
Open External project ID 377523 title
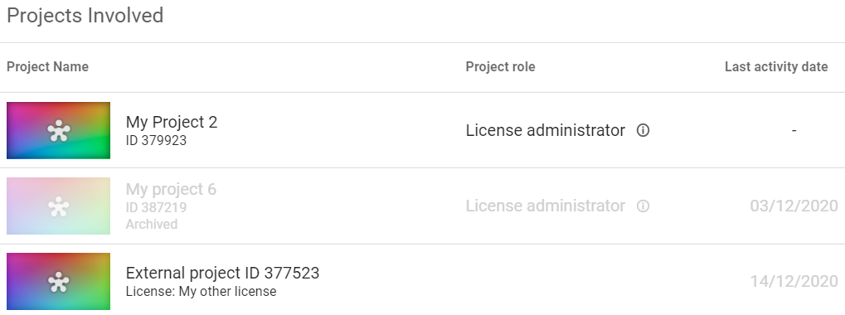(222, 273)
